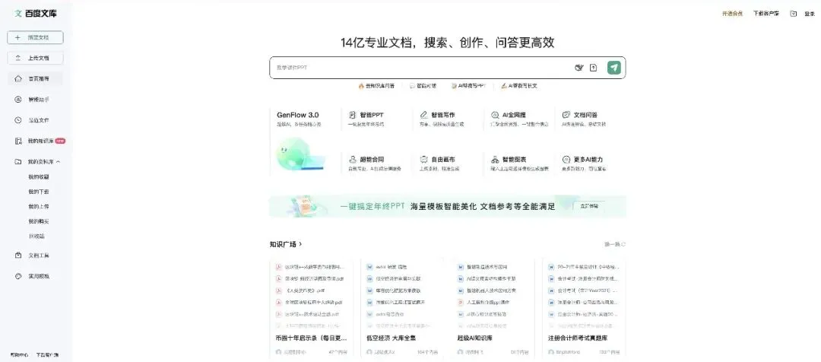Click the square icon before 登录
821x362 pixels.
coord(793,14)
